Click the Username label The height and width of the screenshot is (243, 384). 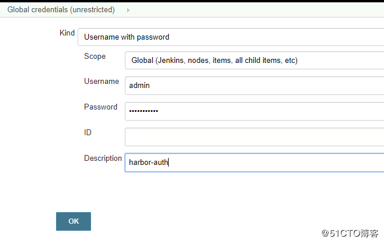102,82
